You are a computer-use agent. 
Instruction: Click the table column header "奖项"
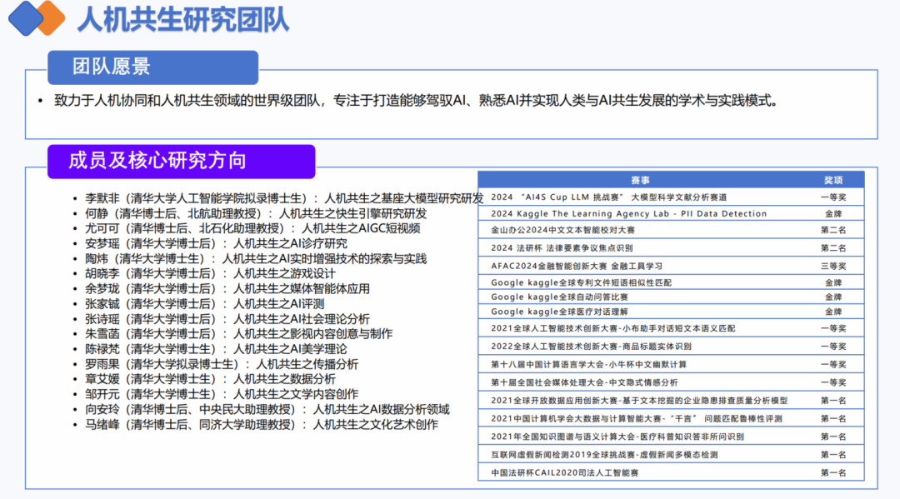833,180
